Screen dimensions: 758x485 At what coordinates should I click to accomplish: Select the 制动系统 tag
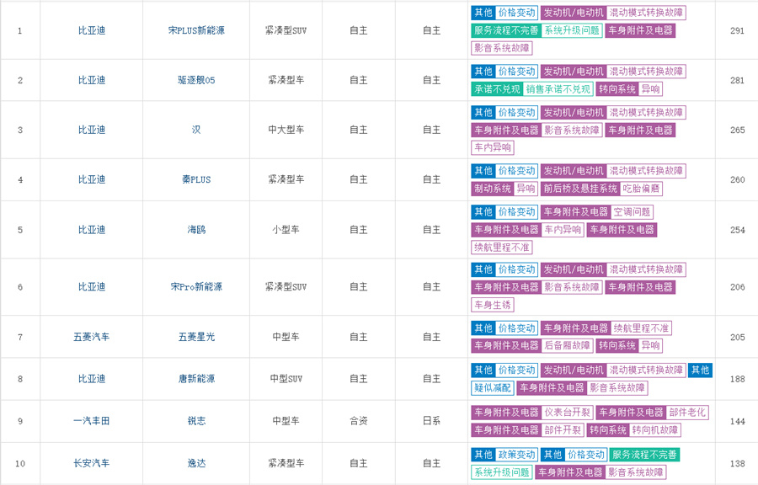pos(492,189)
